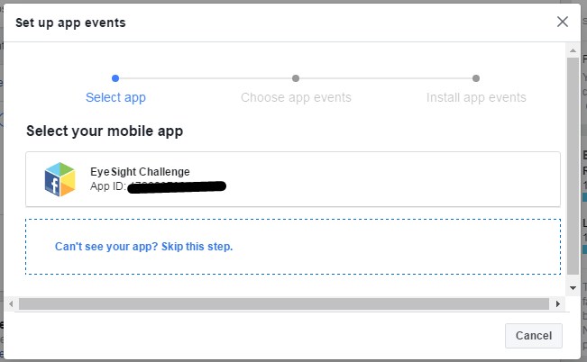The width and height of the screenshot is (587, 362).
Task: Click the vertical scrollbar up arrow
Action: [573, 50]
